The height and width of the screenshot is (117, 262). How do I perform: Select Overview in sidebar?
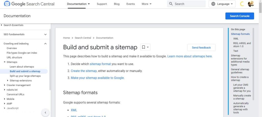[x=12, y=48]
